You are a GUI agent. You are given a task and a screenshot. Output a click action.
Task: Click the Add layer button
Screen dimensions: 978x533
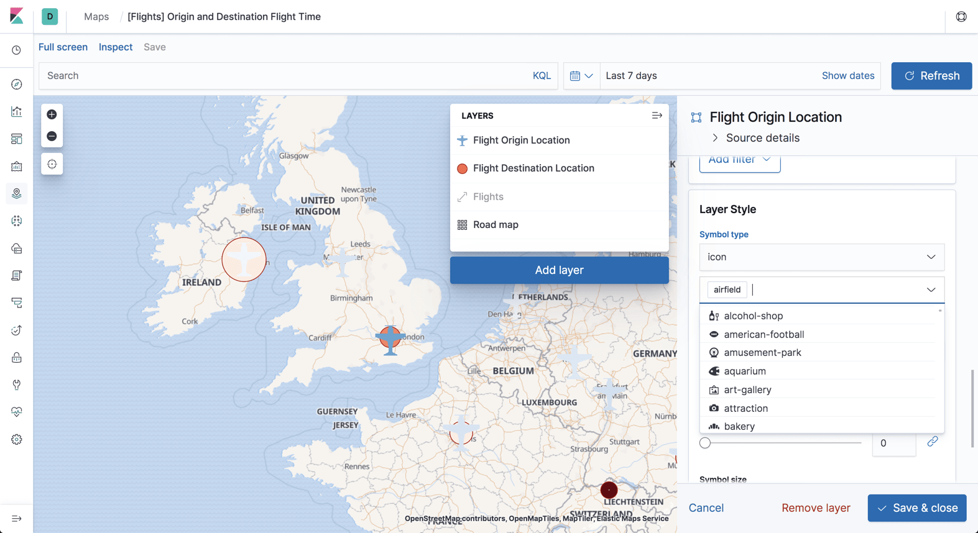coord(559,270)
